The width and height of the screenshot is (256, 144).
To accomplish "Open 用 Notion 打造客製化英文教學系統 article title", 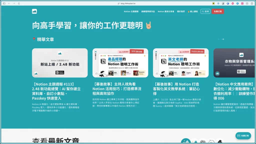I will pyautogui.click(x=177, y=89).
